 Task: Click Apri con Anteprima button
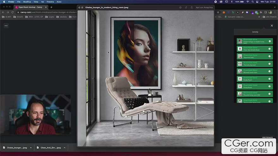[204, 8]
